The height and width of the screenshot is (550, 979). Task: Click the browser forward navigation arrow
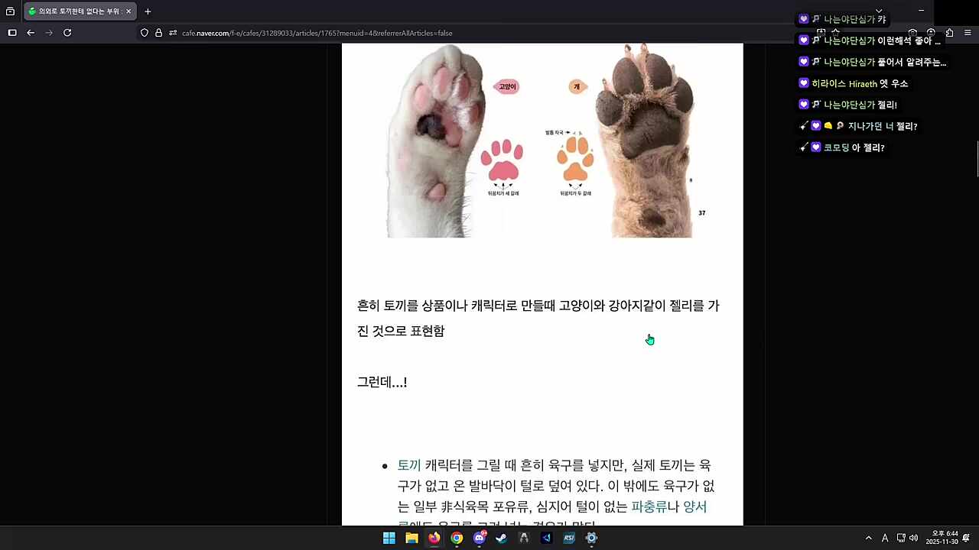point(50,33)
